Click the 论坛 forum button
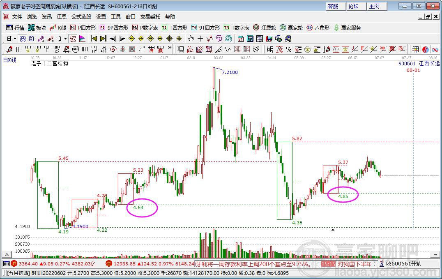This screenshot has width=442, height=279. pyautogui.click(x=356, y=6)
